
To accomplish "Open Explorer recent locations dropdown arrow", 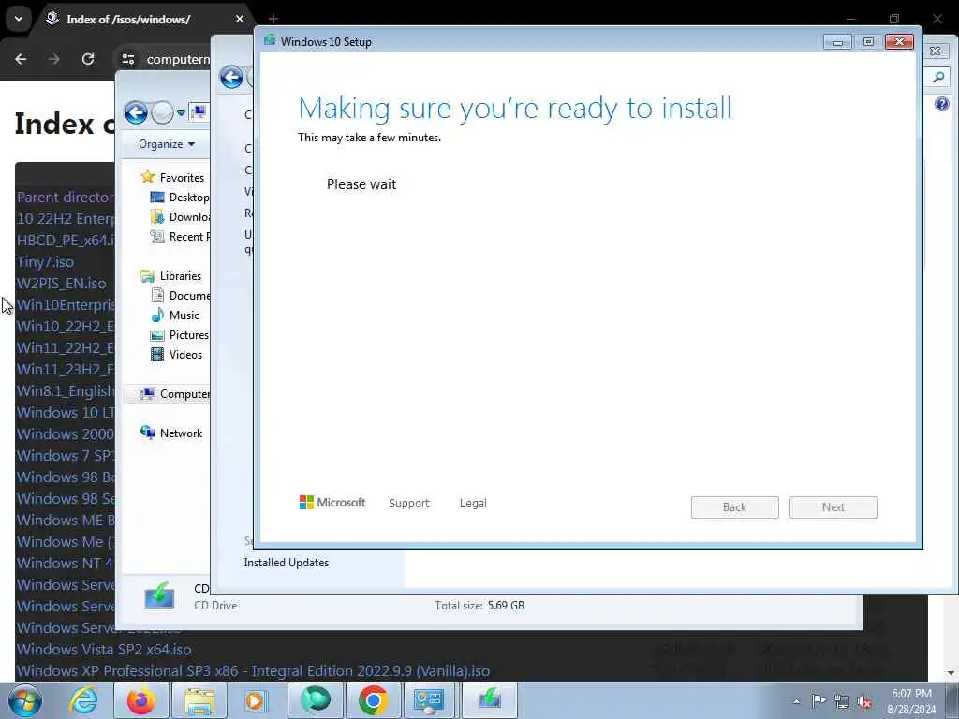I will (x=181, y=113).
